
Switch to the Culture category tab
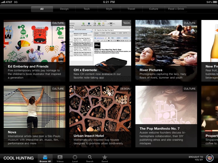click(x=154, y=9)
